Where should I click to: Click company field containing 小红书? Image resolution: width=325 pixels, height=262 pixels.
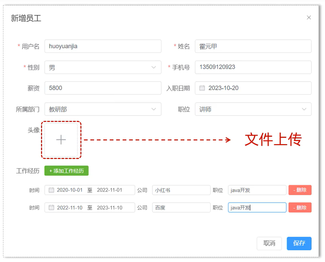(x=181, y=190)
